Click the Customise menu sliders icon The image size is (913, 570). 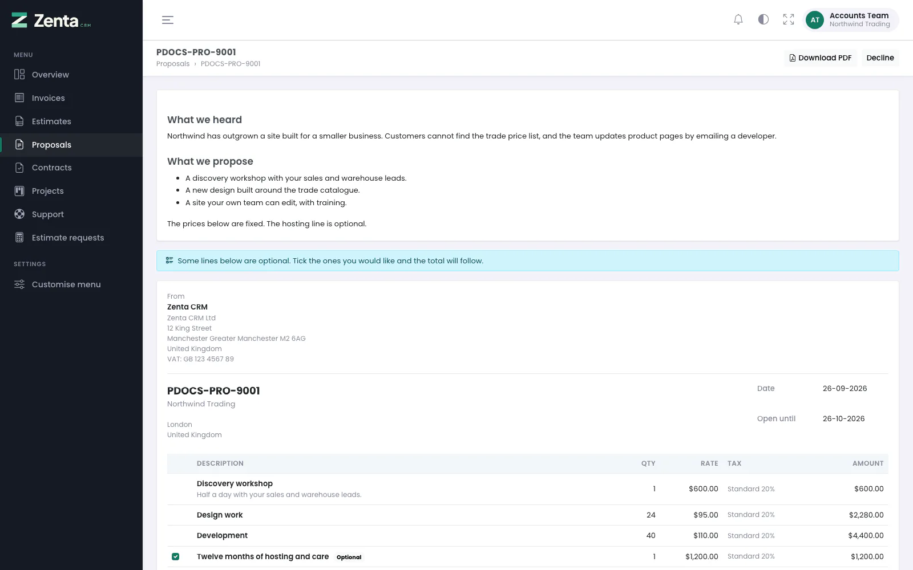[19, 284]
